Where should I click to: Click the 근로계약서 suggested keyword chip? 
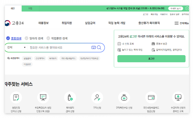40,58
